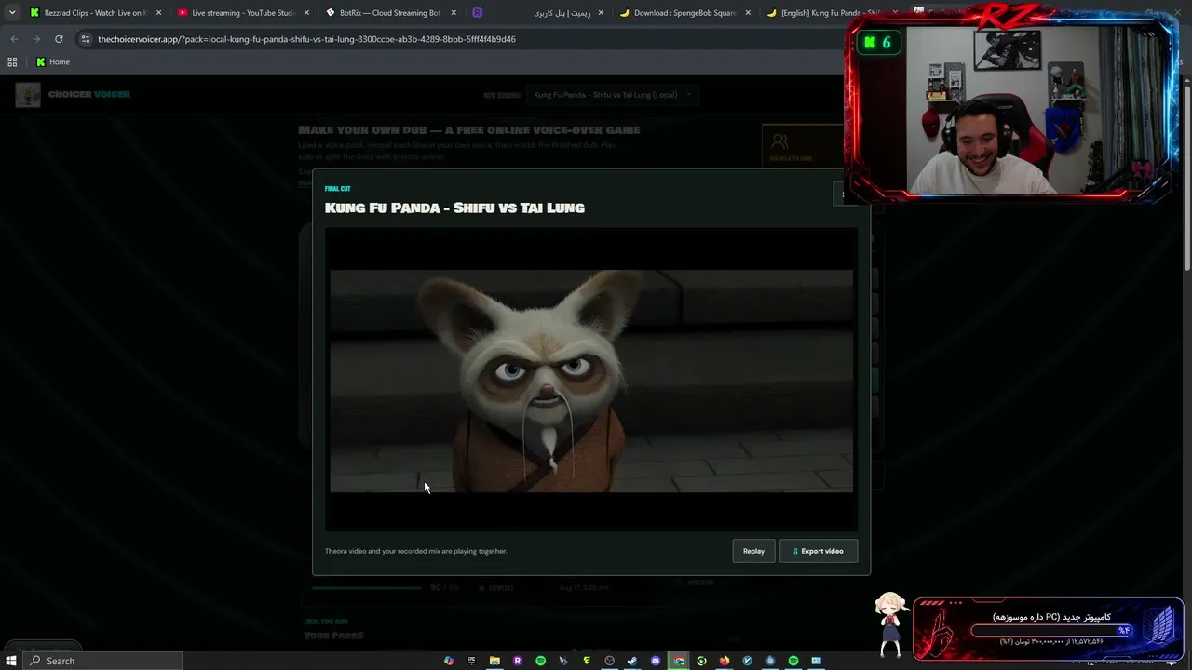Close the SpongeBob download tab
Viewport: 1192px width, 670px height.
[x=748, y=13]
